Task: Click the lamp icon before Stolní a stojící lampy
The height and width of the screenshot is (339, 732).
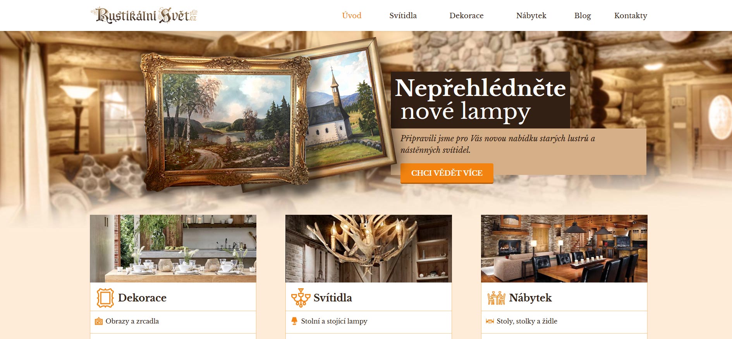Action: tap(294, 321)
